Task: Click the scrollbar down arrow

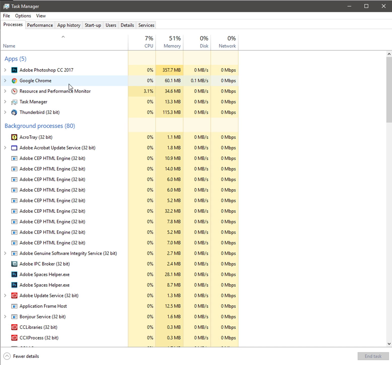Action: 389,344
